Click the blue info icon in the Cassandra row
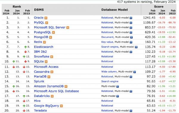The width and height of the screenshot is (179, 113). coord(135,72)
